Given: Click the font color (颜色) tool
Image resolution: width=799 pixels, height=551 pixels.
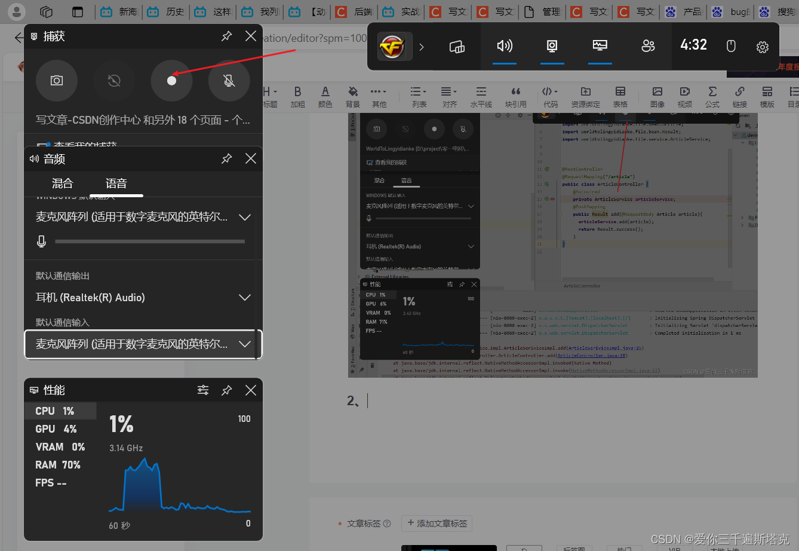Looking at the screenshot, I should click(325, 97).
